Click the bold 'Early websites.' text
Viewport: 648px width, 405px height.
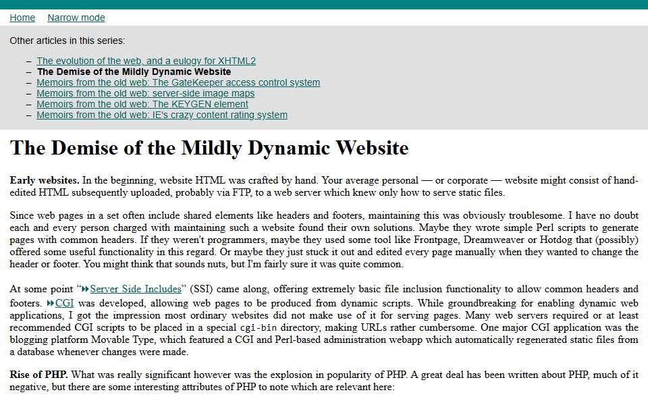coord(45,181)
